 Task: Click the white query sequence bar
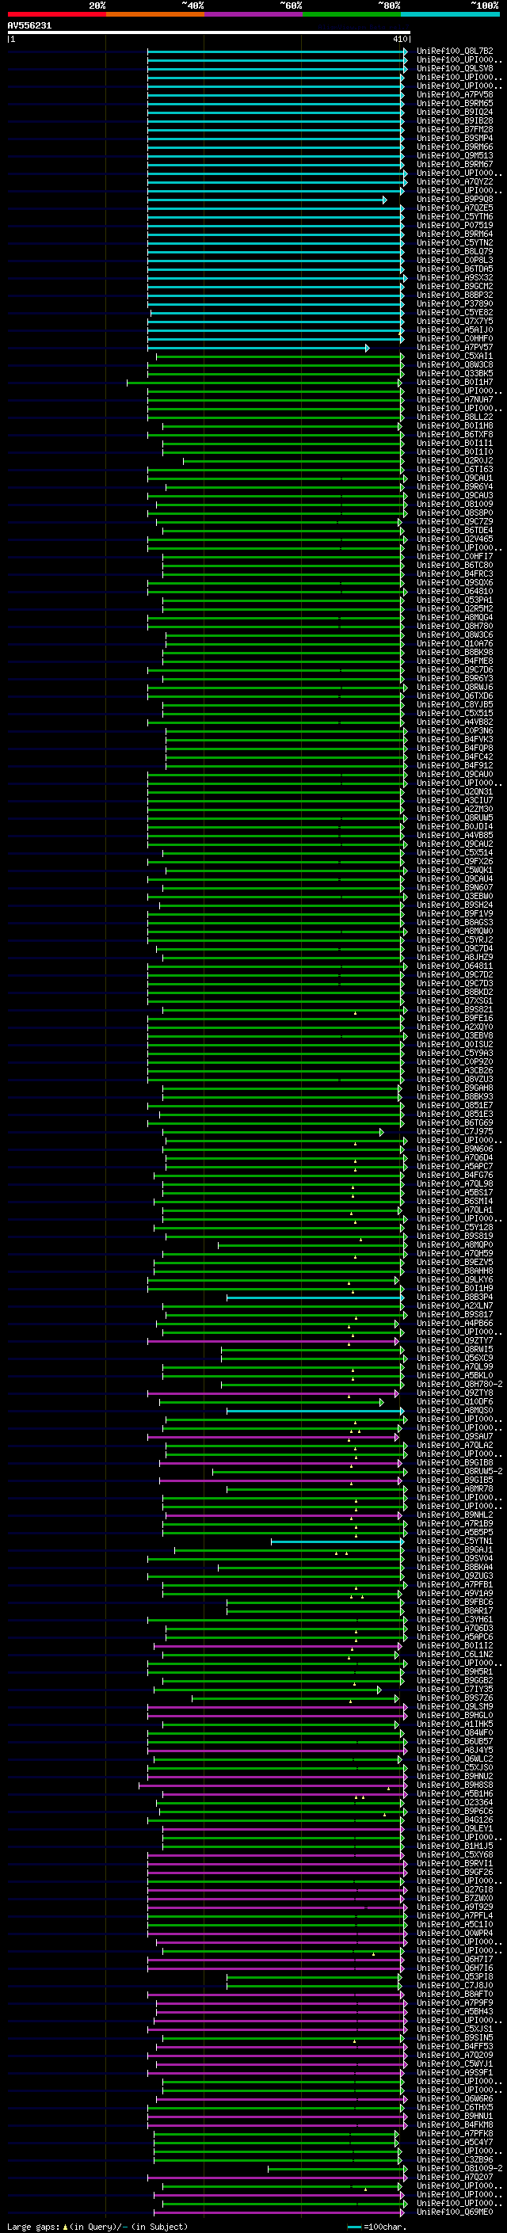pos(209,33)
